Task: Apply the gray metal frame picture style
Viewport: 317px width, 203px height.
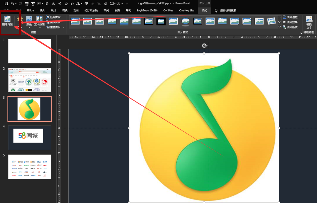Action: tap(100, 21)
